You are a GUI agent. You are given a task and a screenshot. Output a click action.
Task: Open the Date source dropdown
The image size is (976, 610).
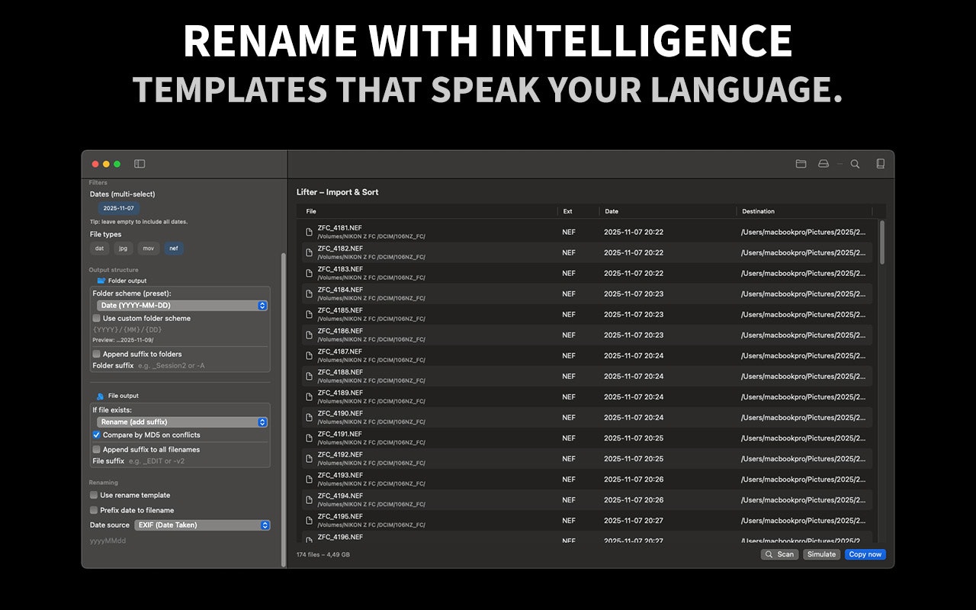tap(202, 525)
